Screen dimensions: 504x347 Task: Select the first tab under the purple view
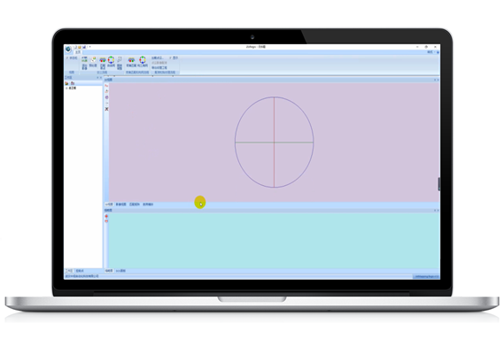[x=109, y=204]
